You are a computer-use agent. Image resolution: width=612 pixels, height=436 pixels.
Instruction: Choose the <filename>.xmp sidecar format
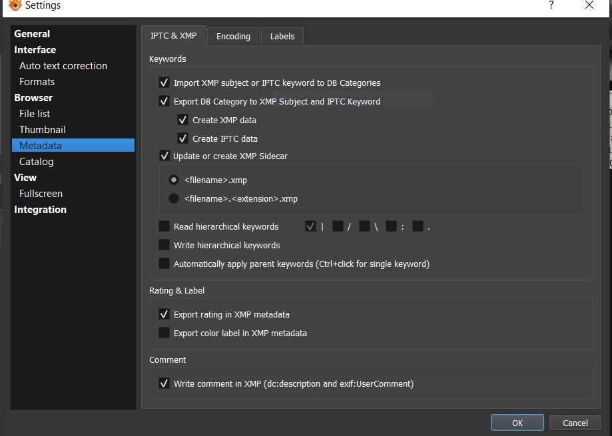coord(174,180)
